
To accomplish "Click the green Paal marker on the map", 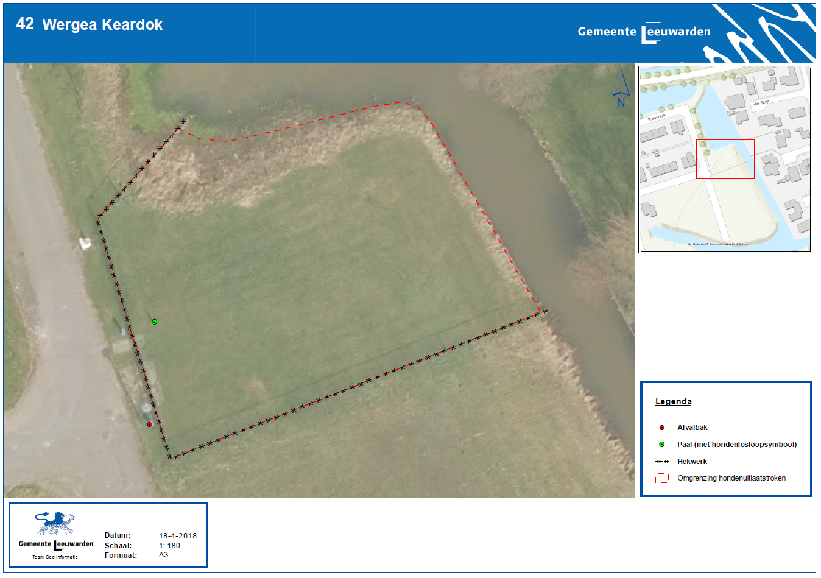I will [155, 322].
